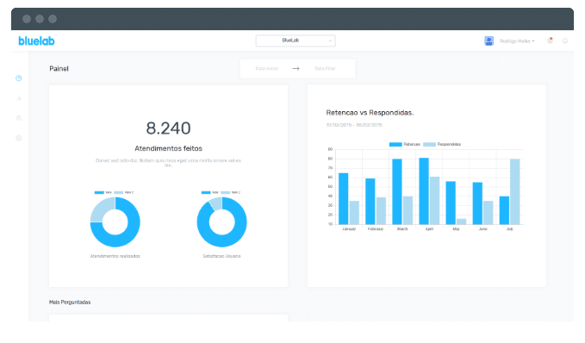The width and height of the screenshot is (585, 343).
Task: Click the 8.240 total value
Action: coord(168,128)
